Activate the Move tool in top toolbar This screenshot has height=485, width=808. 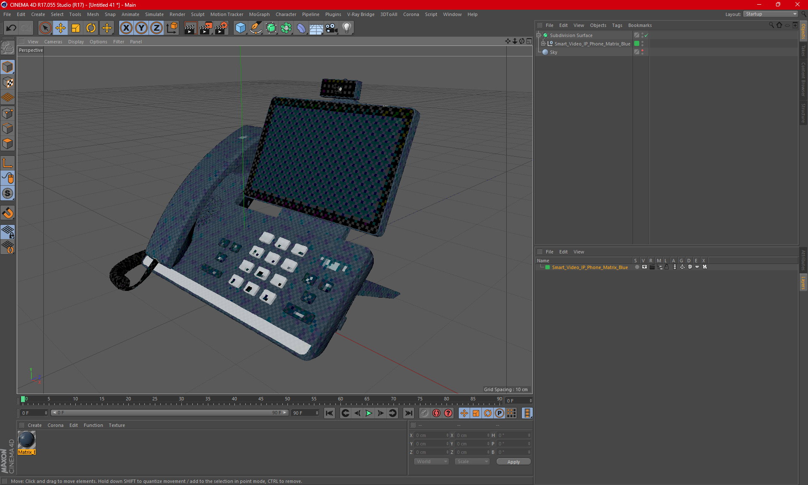click(x=61, y=28)
